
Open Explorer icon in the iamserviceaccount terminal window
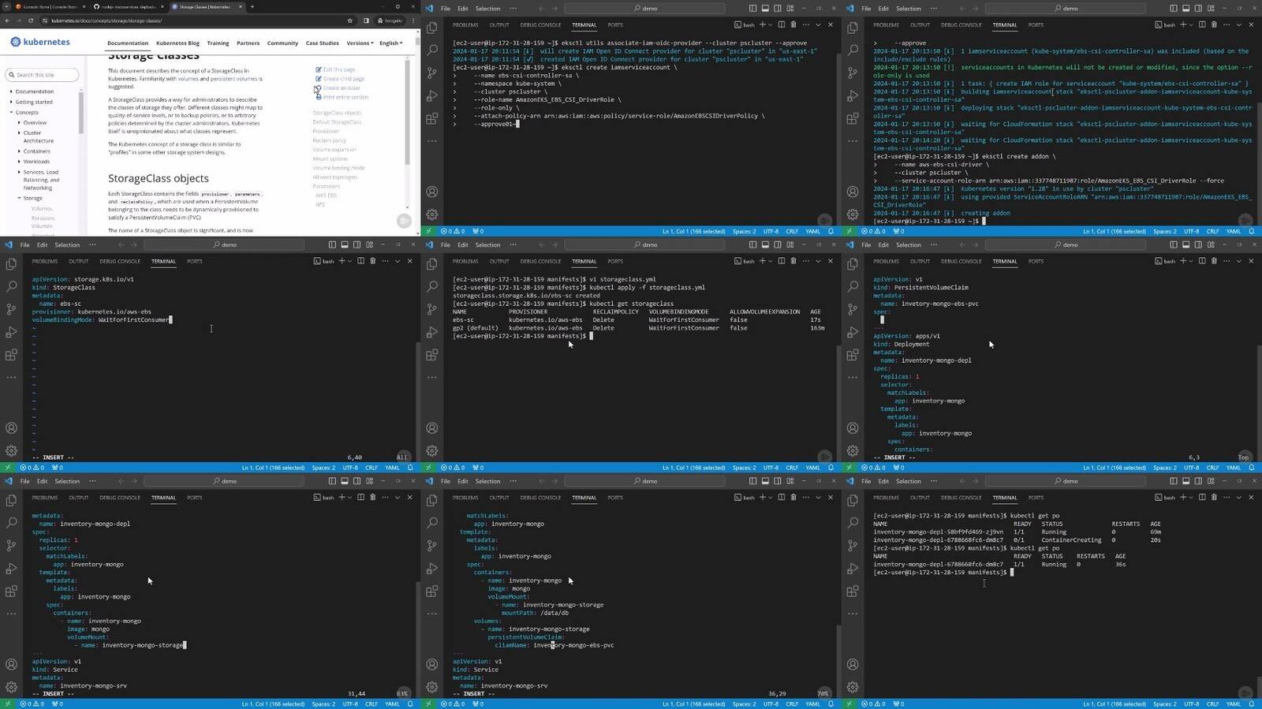pos(432,28)
